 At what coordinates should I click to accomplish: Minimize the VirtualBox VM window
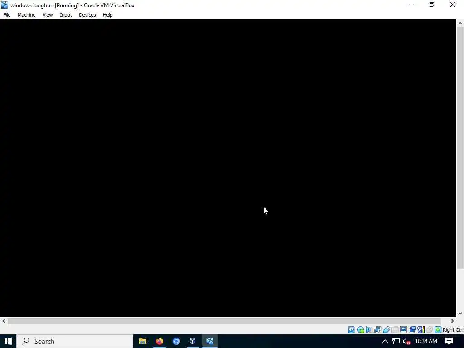click(x=411, y=5)
